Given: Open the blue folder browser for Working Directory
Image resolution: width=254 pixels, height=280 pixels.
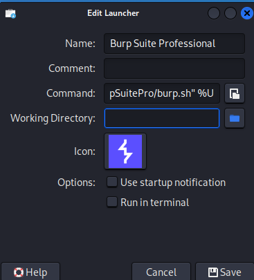Looking at the screenshot, I should [x=235, y=118].
